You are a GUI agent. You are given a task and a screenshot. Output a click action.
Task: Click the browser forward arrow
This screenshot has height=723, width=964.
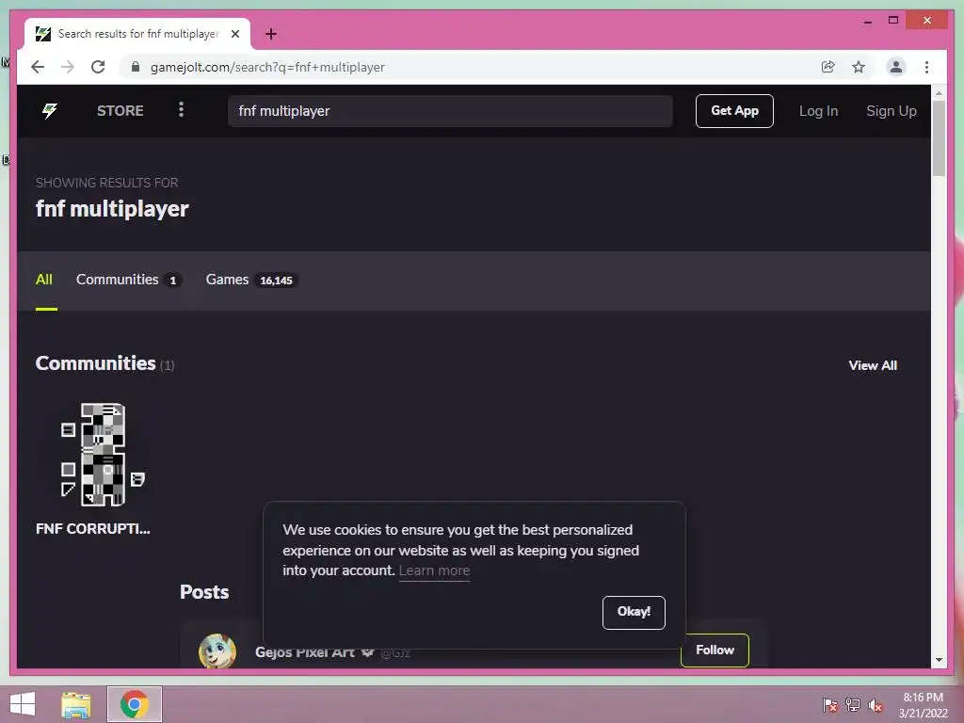pyautogui.click(x=68, y=67)
